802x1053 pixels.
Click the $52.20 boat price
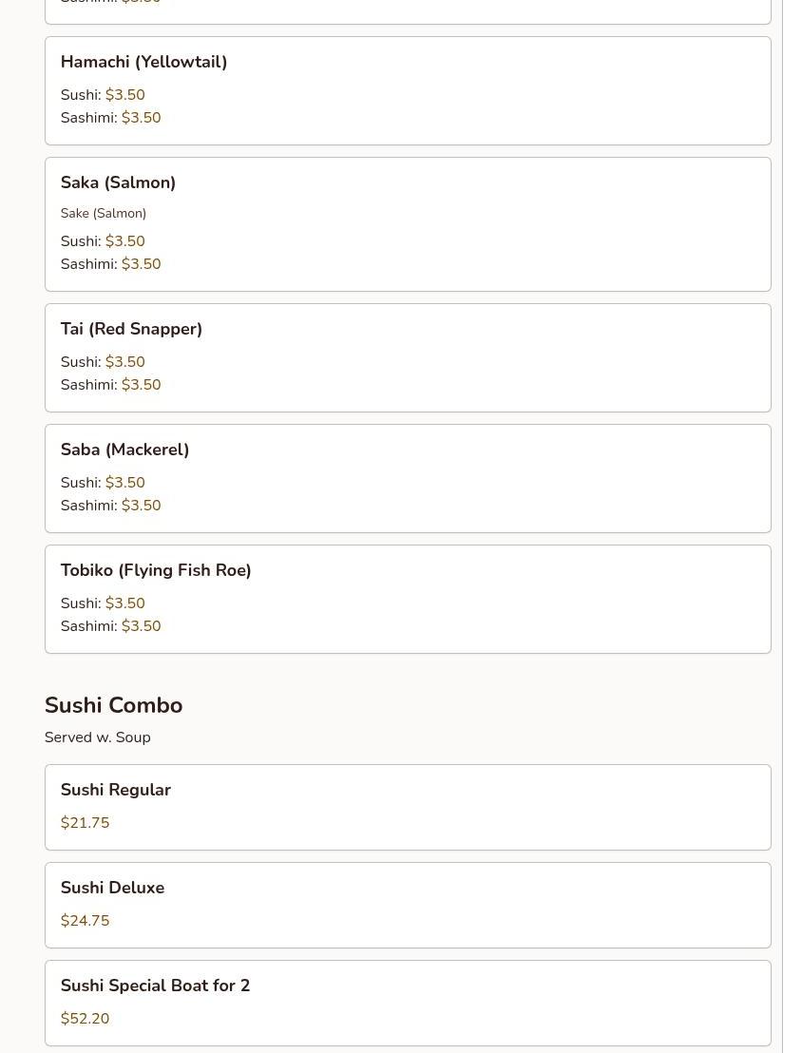pos(85,1019)
